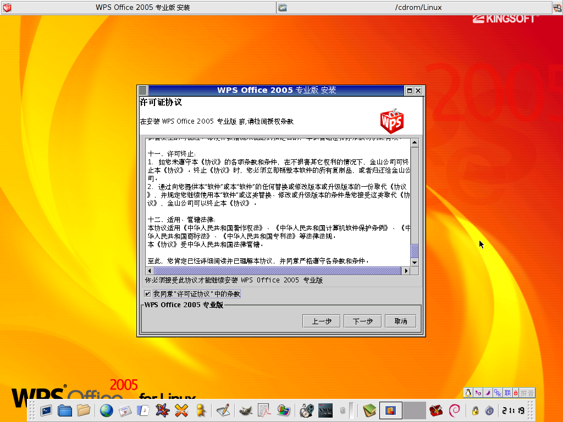Screen dimensions: 563x422
Task: Open the installer window menu icon
Action: click(x=143, y=91)
